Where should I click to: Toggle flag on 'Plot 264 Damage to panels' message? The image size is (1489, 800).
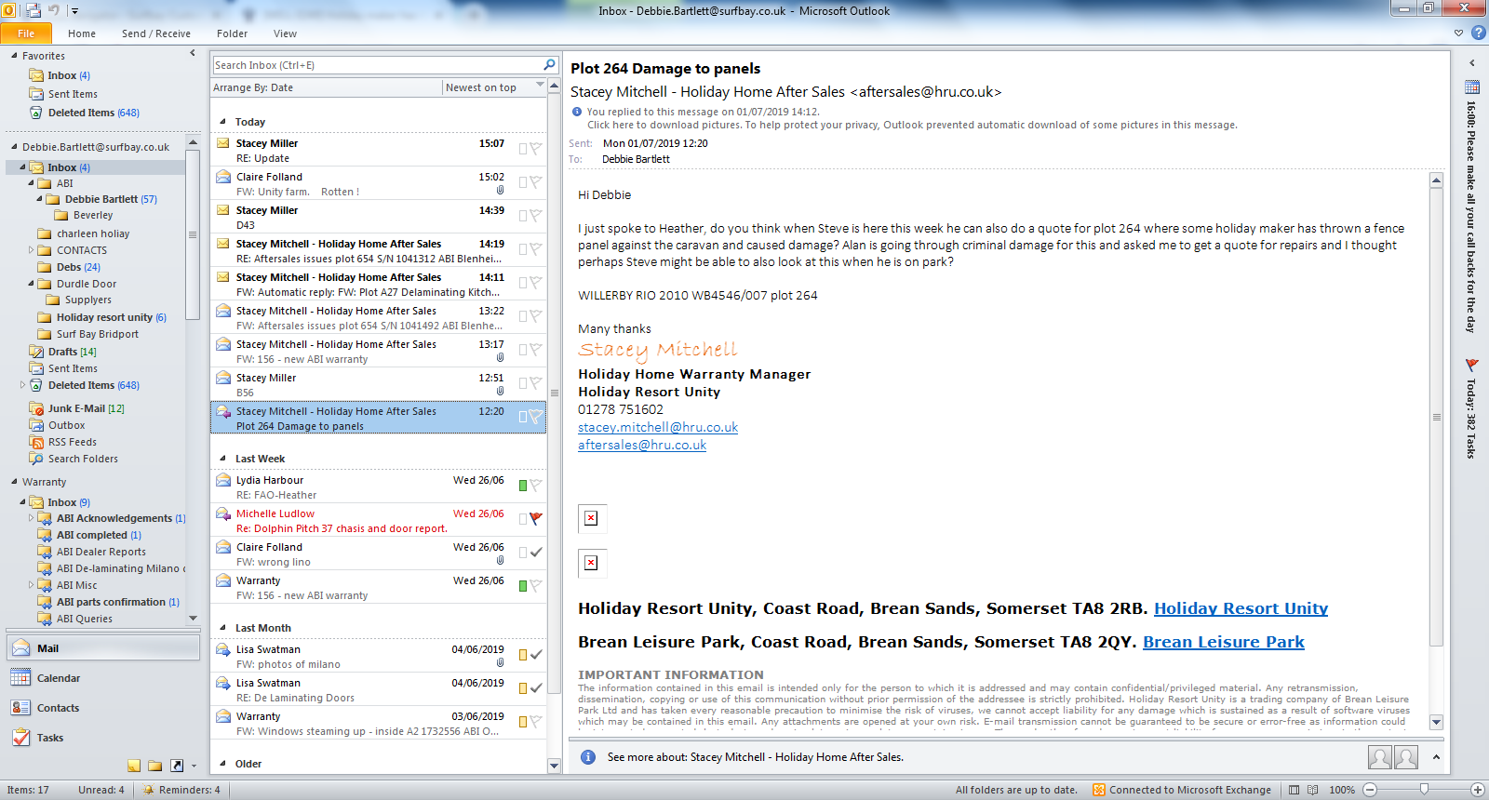[x=536, y=416]
